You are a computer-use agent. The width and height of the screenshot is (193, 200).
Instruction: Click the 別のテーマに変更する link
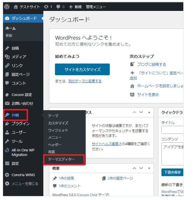[x=85, y=81]
